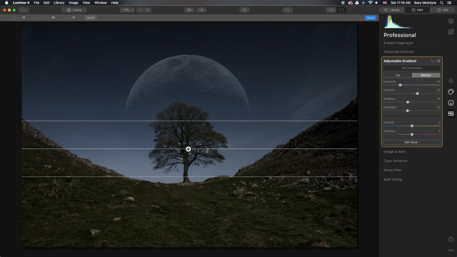
Task: Toggle the eye preview in toolbar
Action: click(x=189, y=10)
